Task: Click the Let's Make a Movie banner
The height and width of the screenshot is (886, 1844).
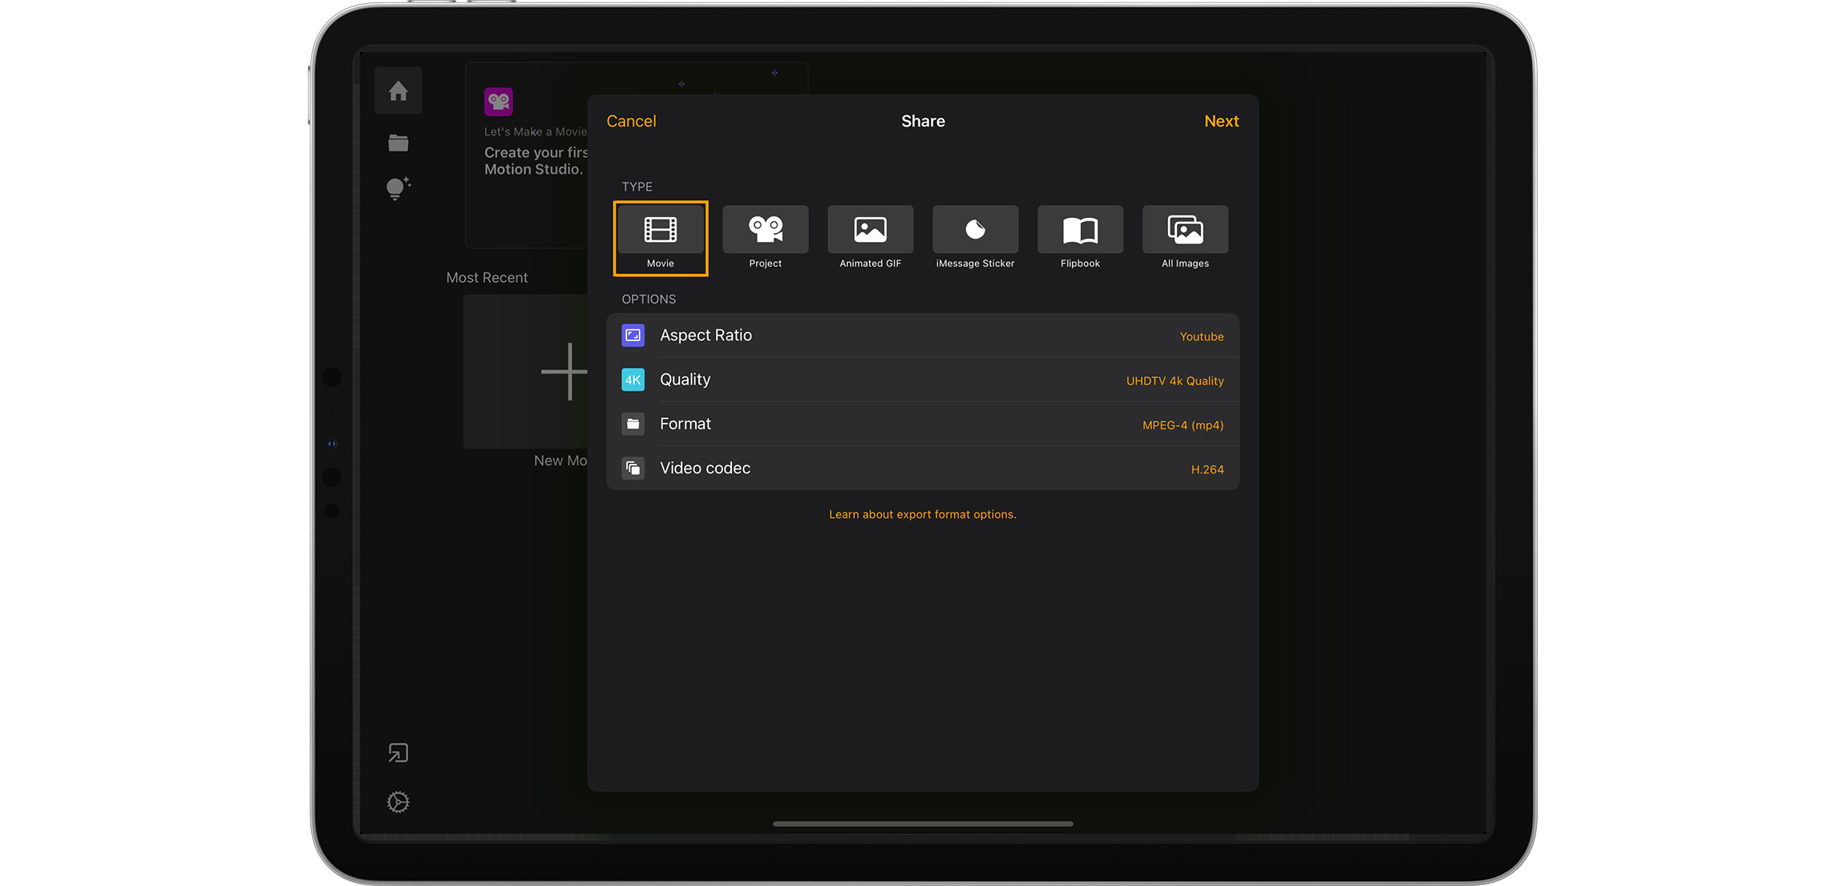Action: 527,155
